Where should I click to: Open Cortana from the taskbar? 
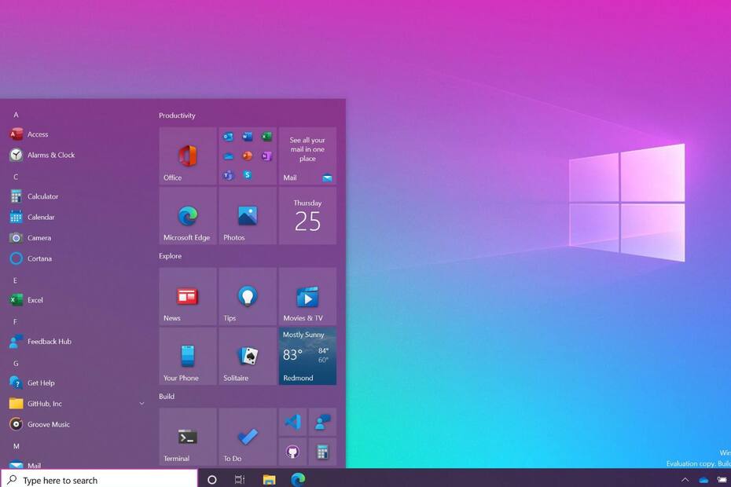(x=212, y=480)
